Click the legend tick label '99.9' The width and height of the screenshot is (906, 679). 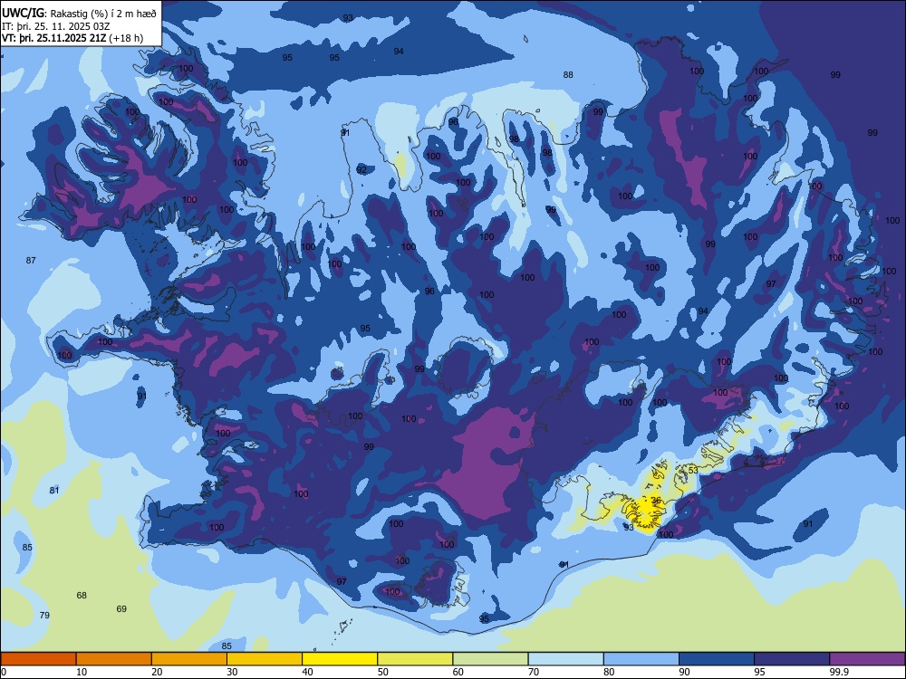coord(839,672)
